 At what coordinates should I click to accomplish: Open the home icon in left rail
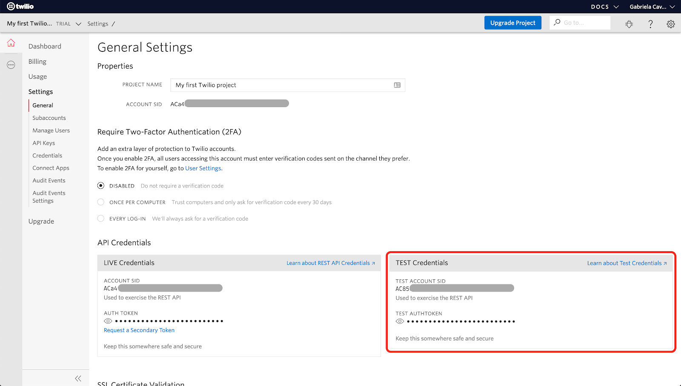pos(11,43)
